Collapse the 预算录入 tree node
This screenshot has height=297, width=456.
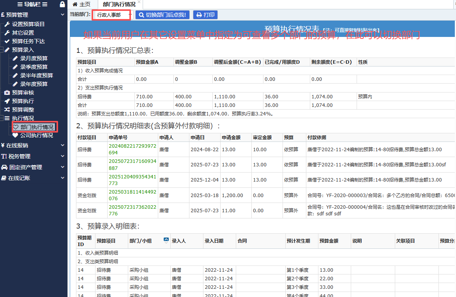pos(2,50)
